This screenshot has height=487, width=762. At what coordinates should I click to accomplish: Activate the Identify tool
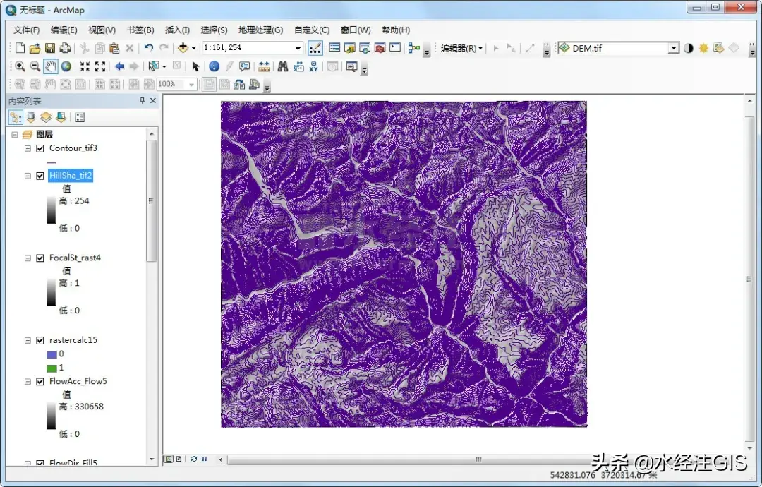pyautogui.click(x=214, y=66)
